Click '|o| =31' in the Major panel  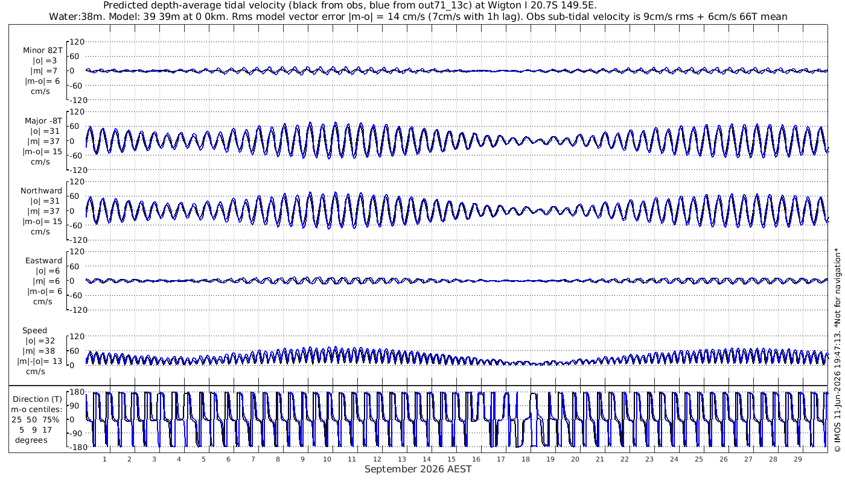45,131
